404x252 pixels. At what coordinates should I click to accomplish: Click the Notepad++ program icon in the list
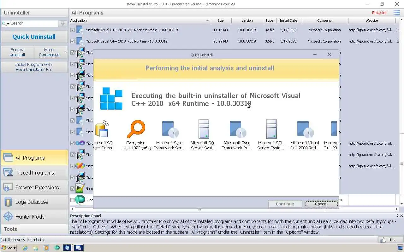tap(80, 188)
